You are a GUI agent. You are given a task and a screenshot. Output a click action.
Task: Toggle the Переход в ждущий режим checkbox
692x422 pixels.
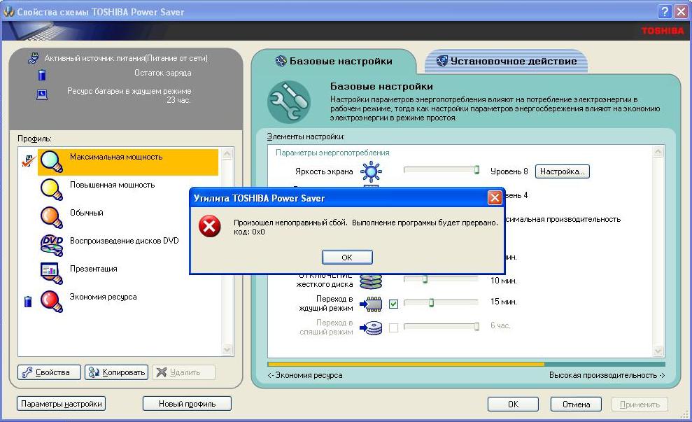point(393,304)
